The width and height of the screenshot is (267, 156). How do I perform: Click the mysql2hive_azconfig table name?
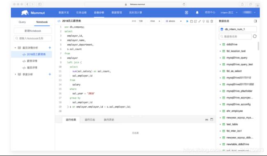coord(238,104)
